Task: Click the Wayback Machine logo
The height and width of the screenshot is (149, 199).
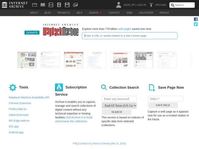Action: click(x=61, y=30)
